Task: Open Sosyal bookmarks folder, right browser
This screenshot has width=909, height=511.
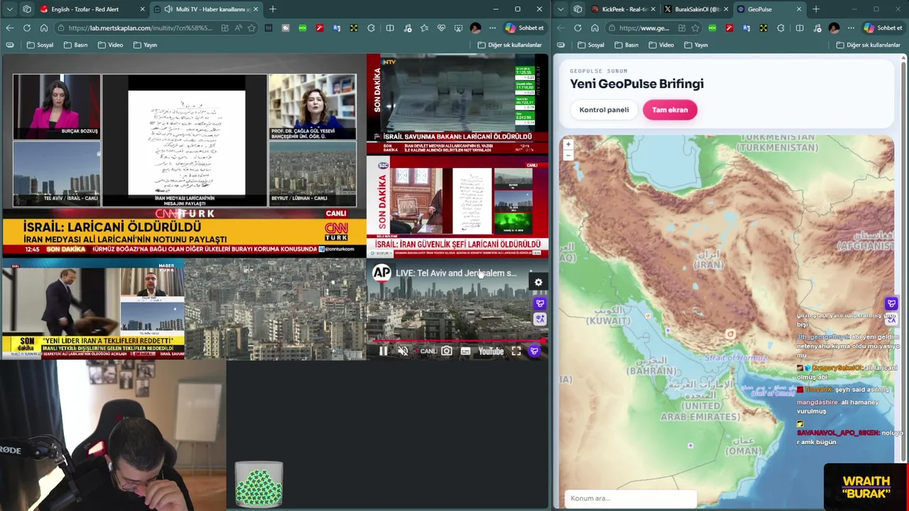Action: click(x=591, y=45)
